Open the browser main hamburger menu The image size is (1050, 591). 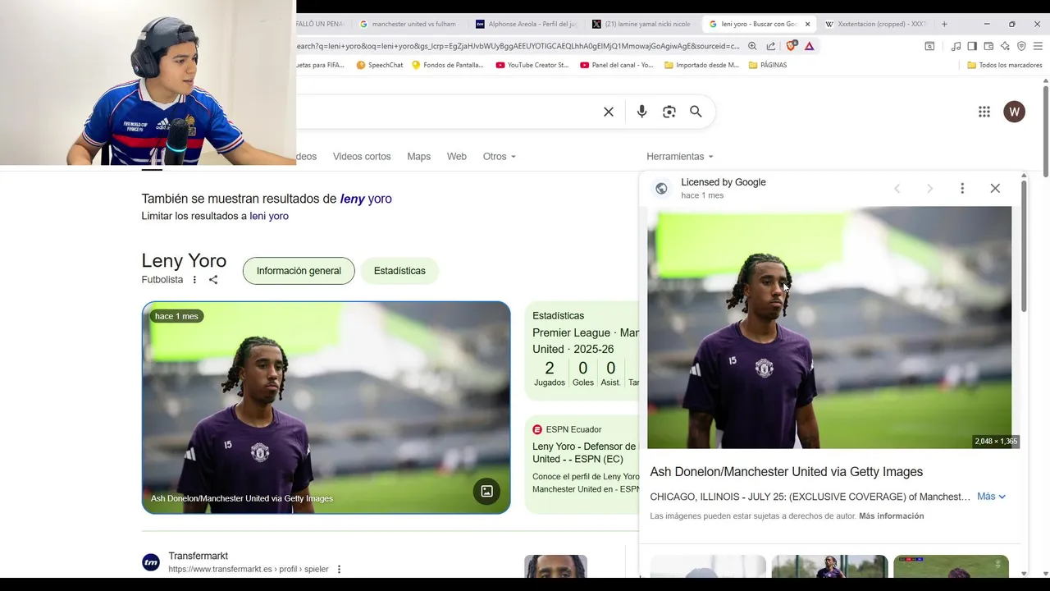click(x=1038, y=46)
